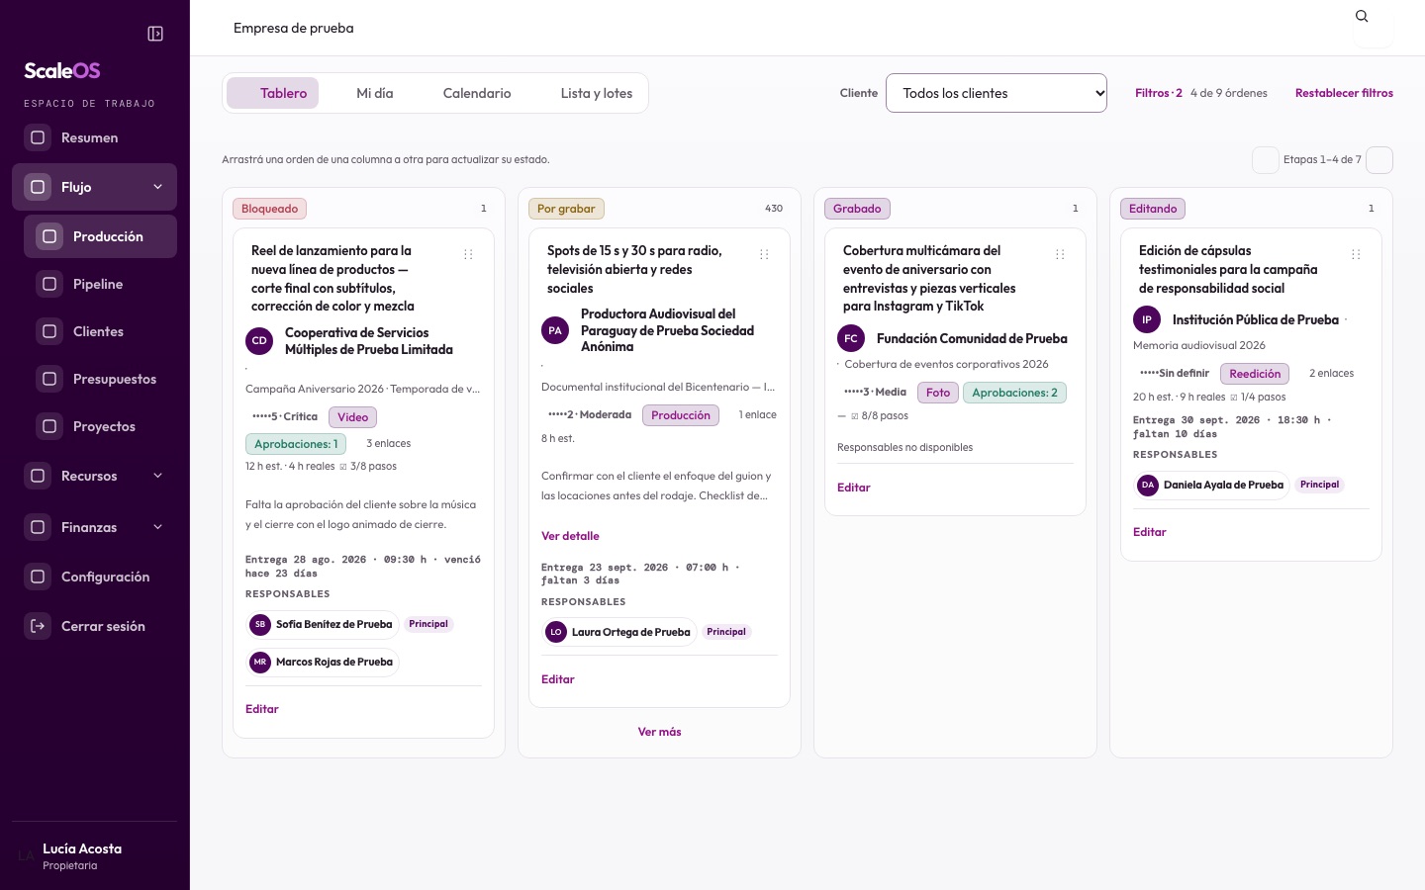Viewport: 1425px width, 890px height.
Task: Click the Resumen sidebar icon
Action: 38,137
